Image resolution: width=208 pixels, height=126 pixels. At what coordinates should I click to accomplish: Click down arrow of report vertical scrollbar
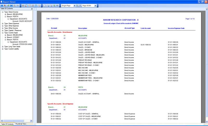pos(207,122)
